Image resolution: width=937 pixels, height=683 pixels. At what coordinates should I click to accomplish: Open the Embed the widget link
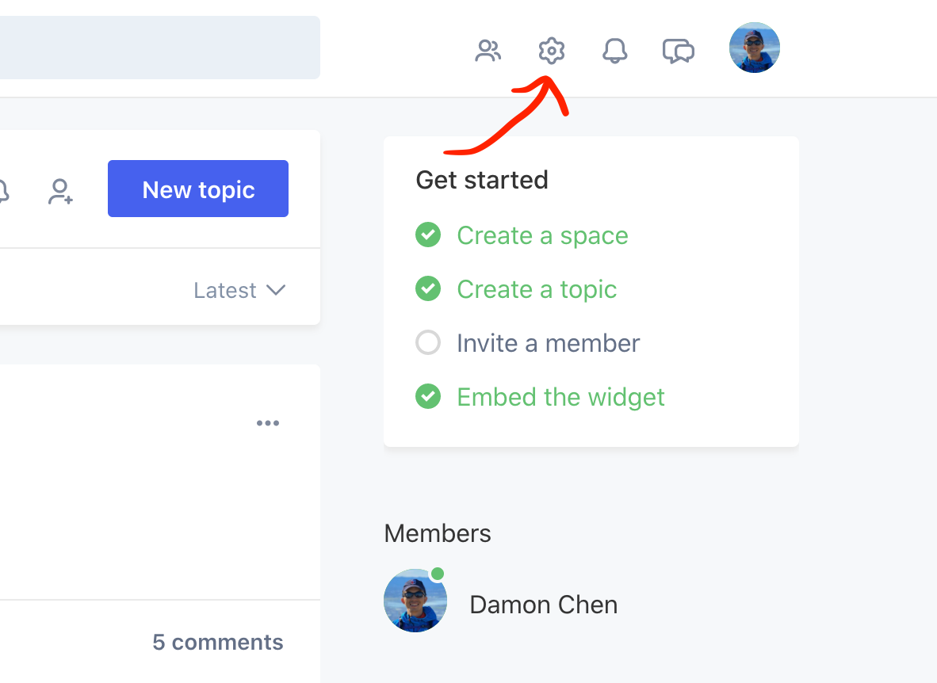[560, 396]
